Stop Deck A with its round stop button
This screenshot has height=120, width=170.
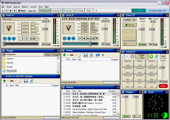[x=9, y=38]
